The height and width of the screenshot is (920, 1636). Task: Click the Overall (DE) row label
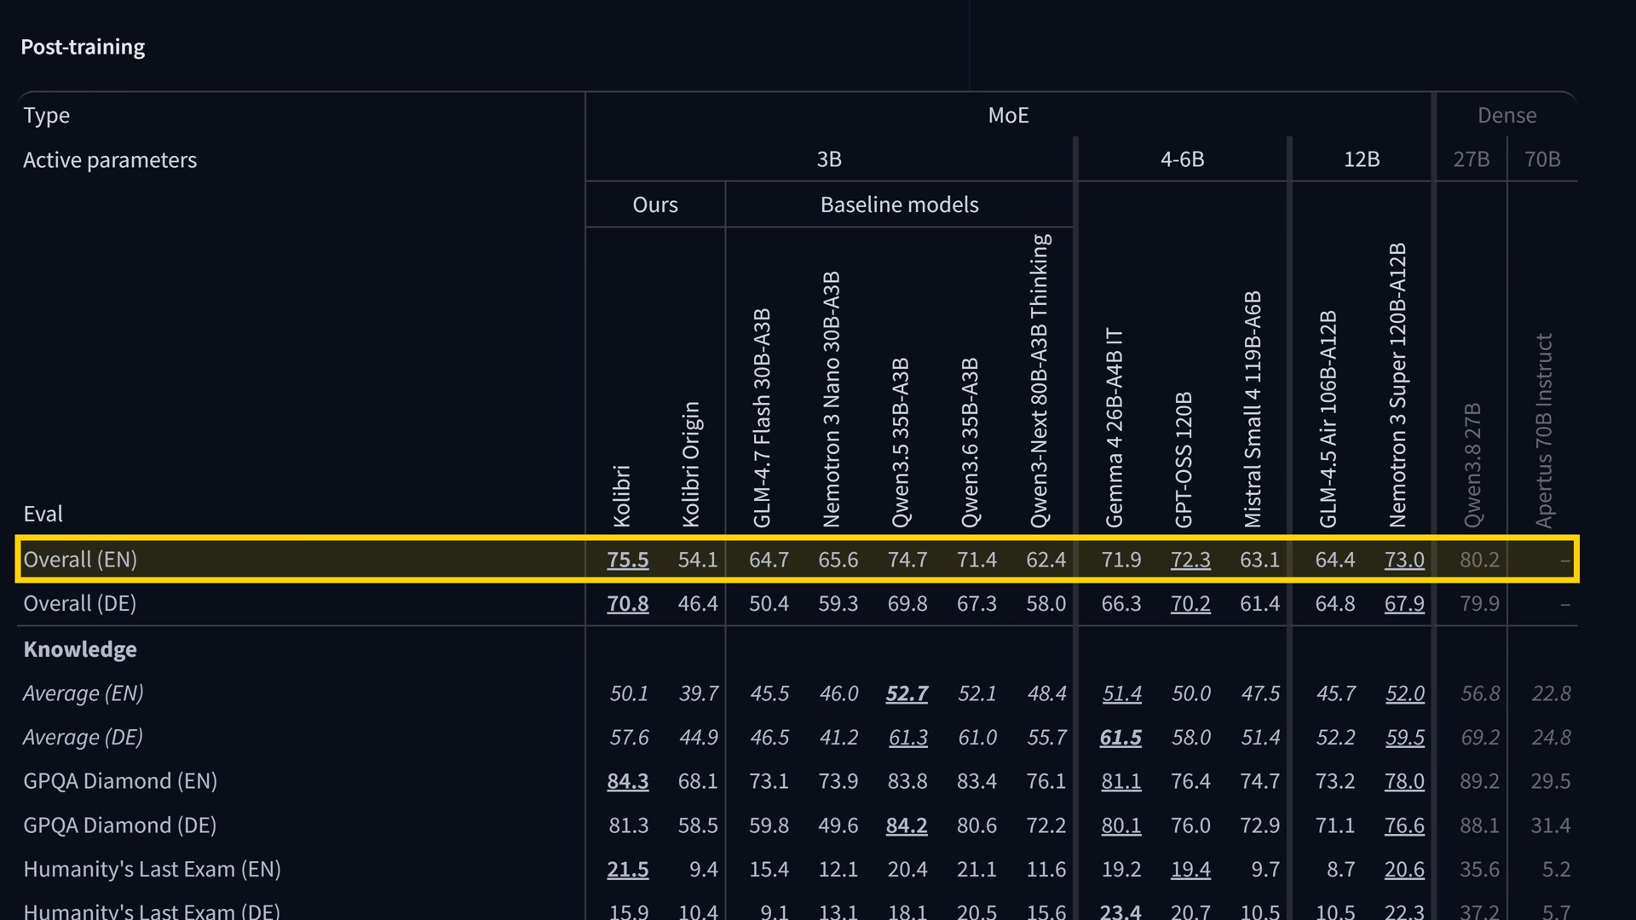80,604
